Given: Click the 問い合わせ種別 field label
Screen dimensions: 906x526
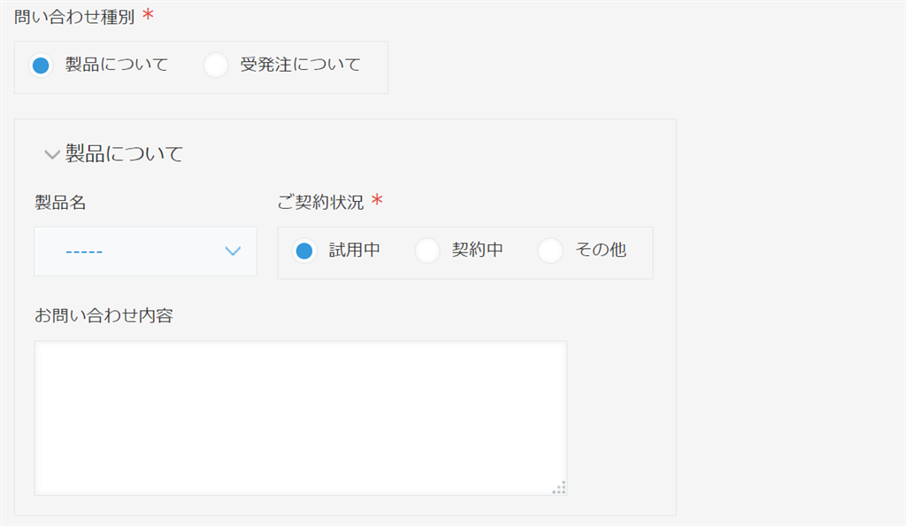Looking at the screenshot, I should (x=74, y=17).
